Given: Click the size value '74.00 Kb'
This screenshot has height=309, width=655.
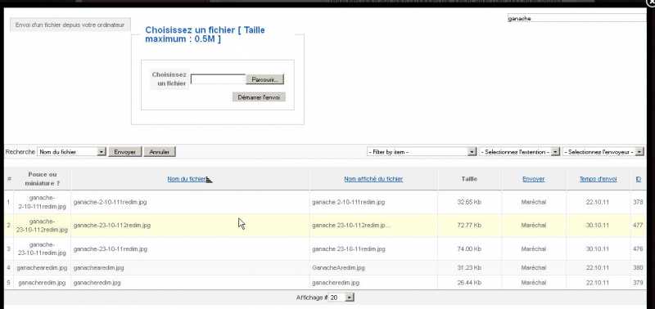Looking at the screenshot, I should pyautogui.click(x=469, y=249).
